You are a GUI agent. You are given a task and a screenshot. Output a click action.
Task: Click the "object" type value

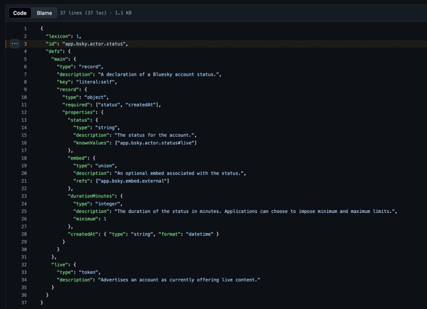pos(95,97)
